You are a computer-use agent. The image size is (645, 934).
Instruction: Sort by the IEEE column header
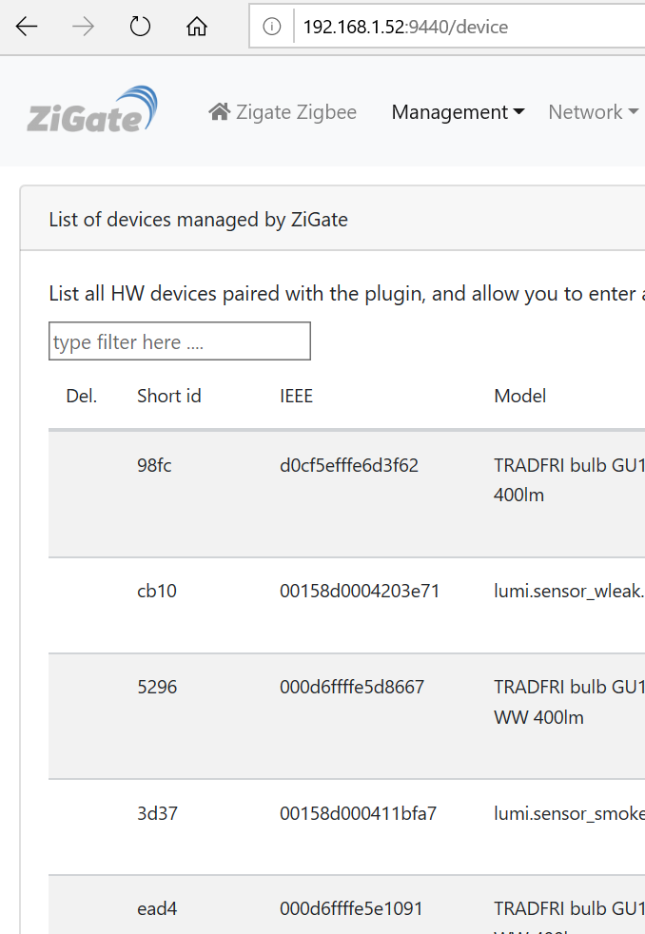coord(296,396)
